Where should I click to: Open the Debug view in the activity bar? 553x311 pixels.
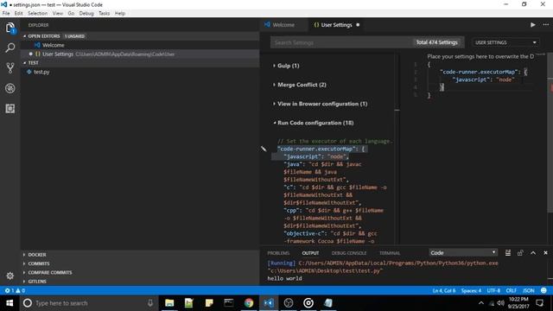10,88
